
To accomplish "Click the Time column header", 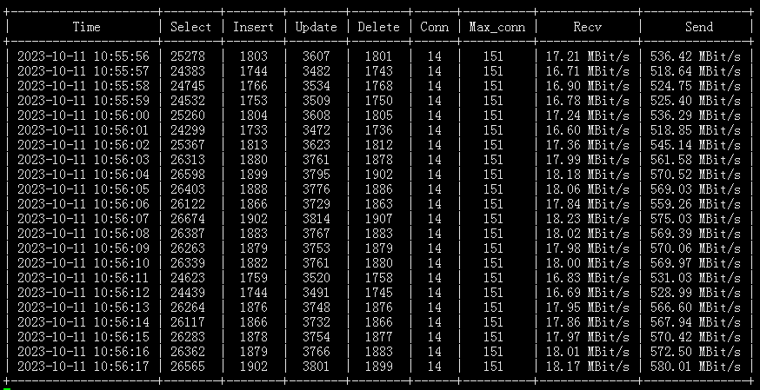I will [87, 27].
